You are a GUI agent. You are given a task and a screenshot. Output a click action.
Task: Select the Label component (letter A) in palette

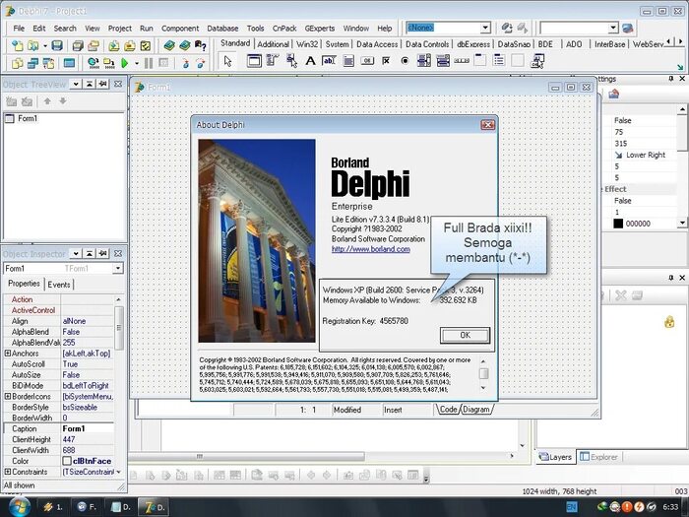[311, 61]
